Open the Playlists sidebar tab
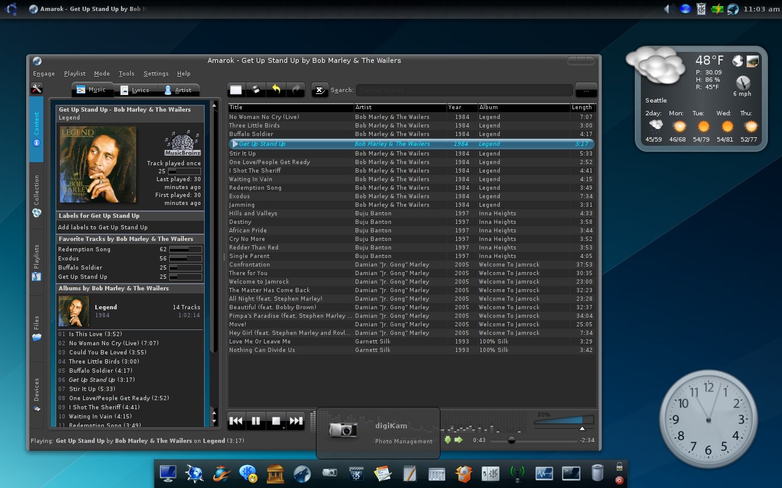 [x=36, y=262]
